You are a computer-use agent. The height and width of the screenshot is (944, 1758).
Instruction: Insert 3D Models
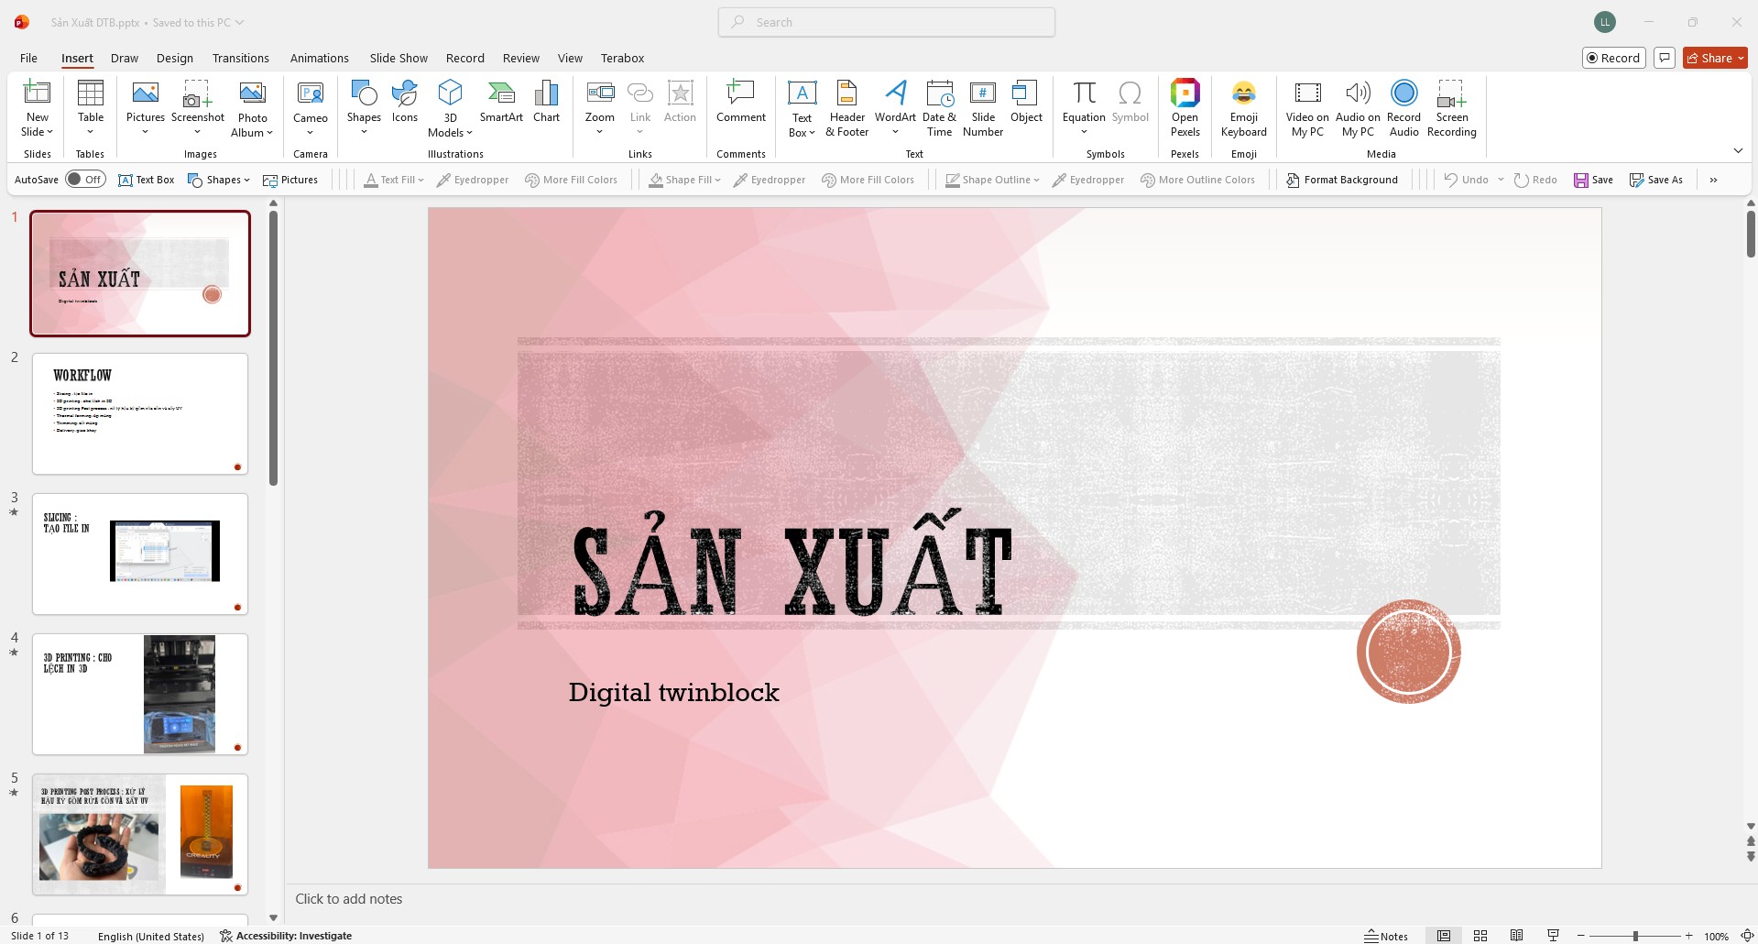click(450, 108)
